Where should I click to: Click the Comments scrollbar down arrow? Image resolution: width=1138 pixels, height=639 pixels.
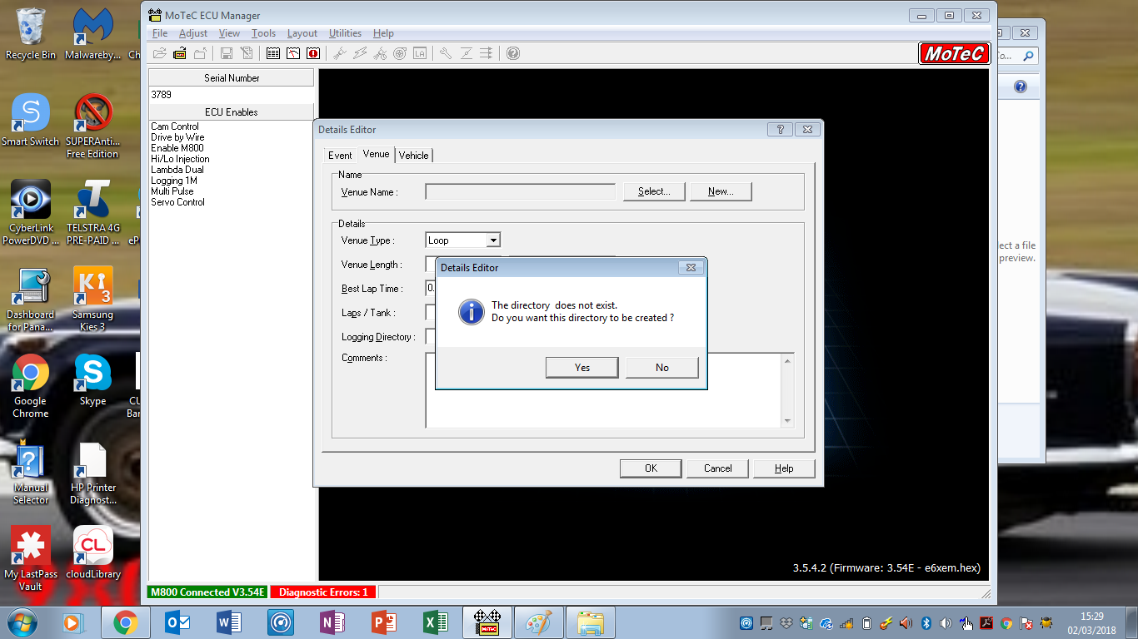tap(787, 421)
